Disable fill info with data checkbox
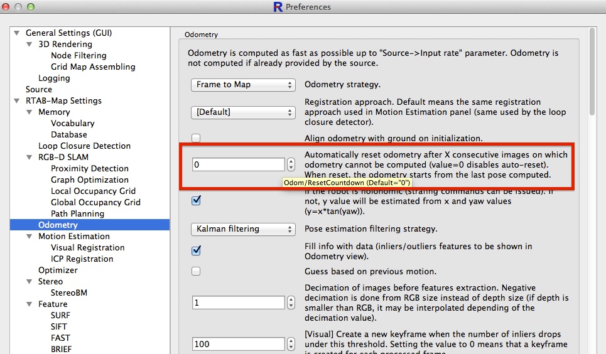This screenshot has height=354, width=606. coord(196,251)
